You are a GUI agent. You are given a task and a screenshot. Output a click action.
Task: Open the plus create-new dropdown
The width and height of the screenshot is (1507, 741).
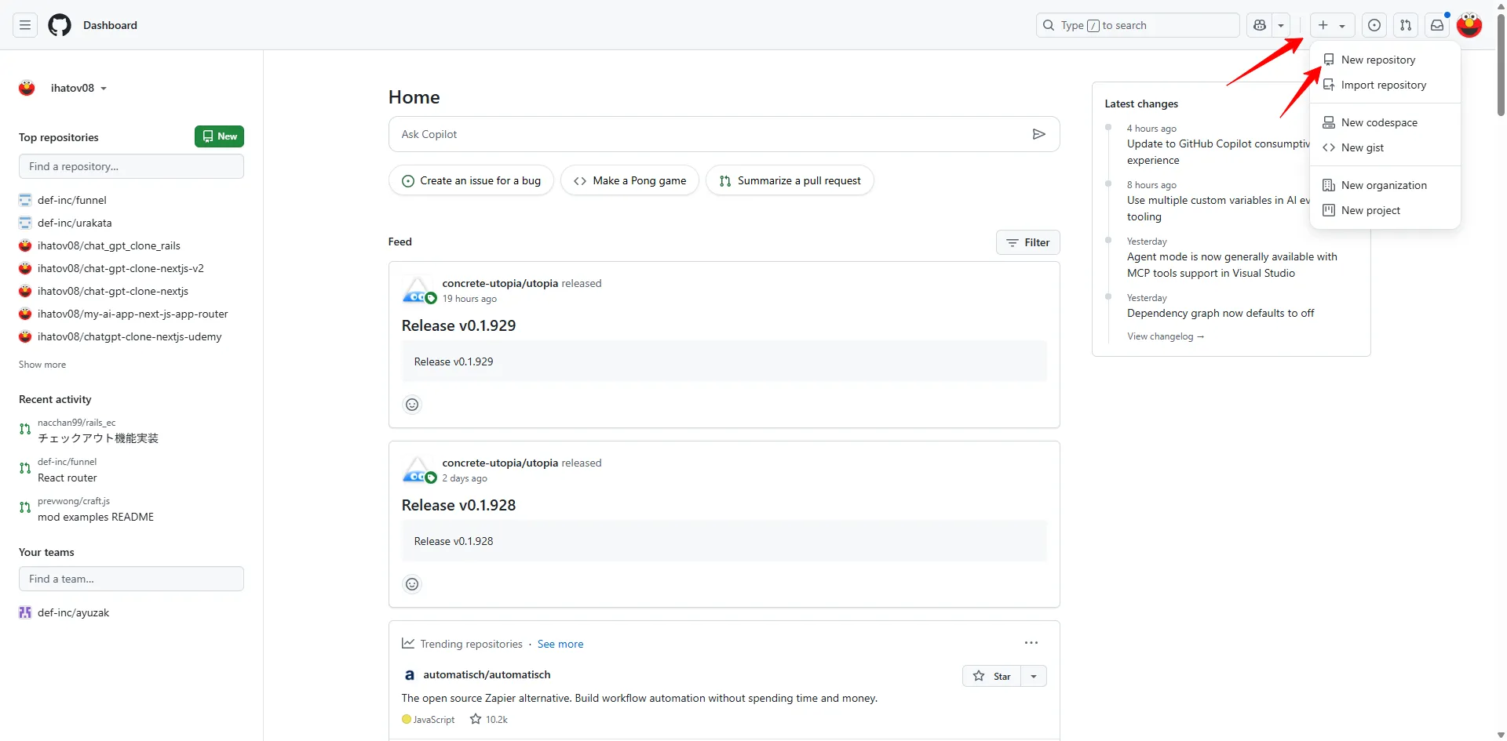point(1332,25)
